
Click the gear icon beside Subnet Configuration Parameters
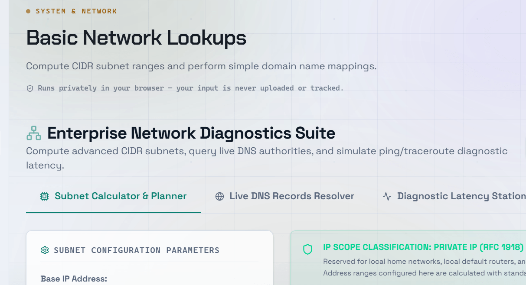pos(45,250)
